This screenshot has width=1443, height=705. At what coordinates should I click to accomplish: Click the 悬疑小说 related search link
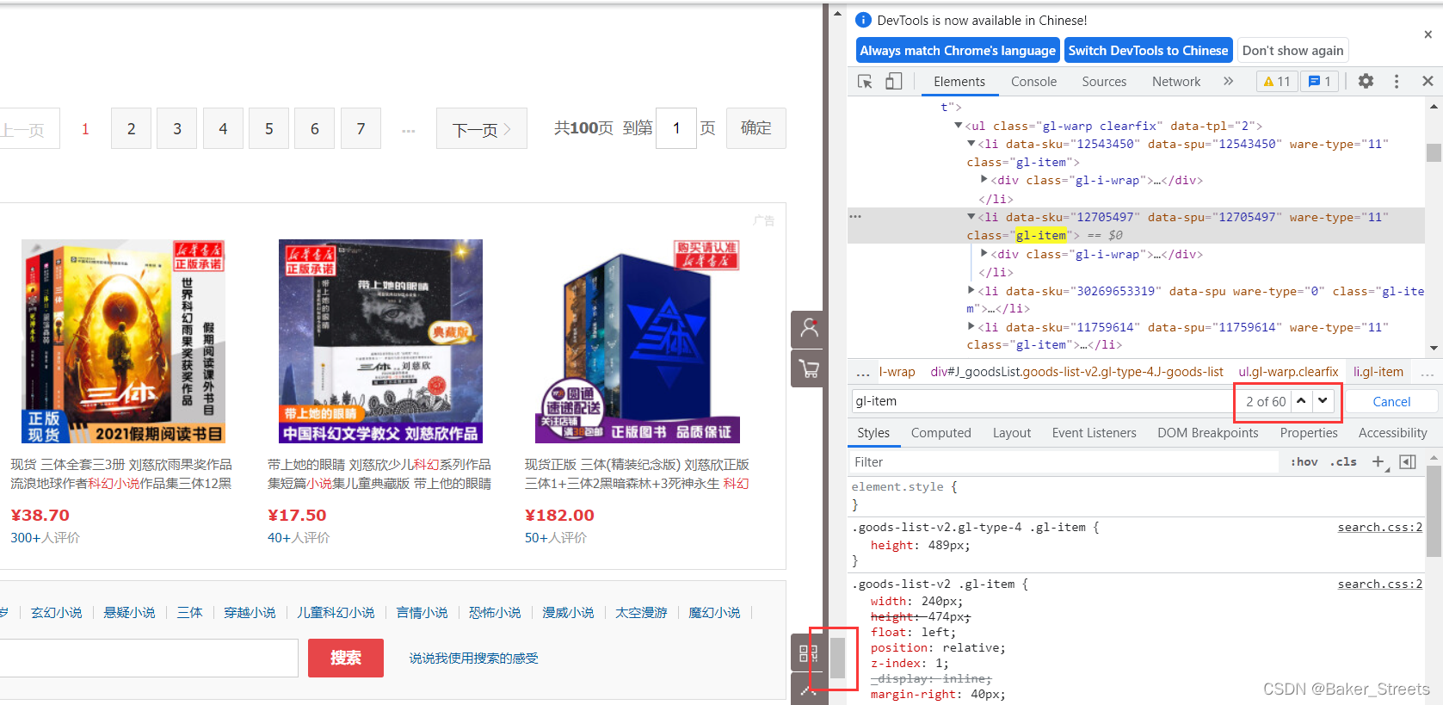pyautogui.click(x=129, y=612)
